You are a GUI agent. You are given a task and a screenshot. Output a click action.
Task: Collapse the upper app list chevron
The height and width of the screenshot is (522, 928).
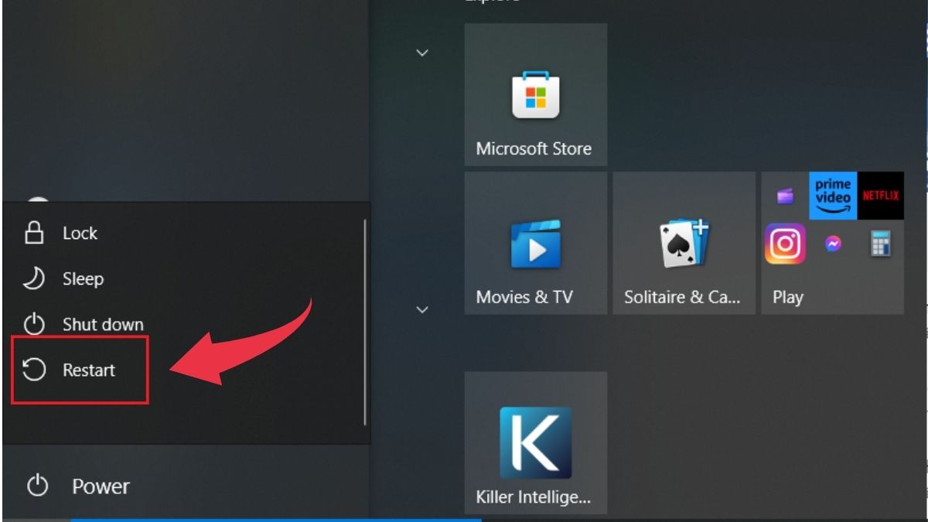(422, 53)
